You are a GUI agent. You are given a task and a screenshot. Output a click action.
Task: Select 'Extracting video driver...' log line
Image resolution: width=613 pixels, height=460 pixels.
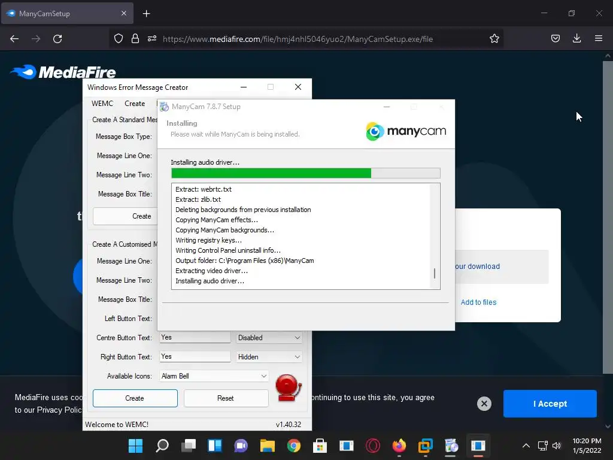pyautogui.click(x=211, y=271)
